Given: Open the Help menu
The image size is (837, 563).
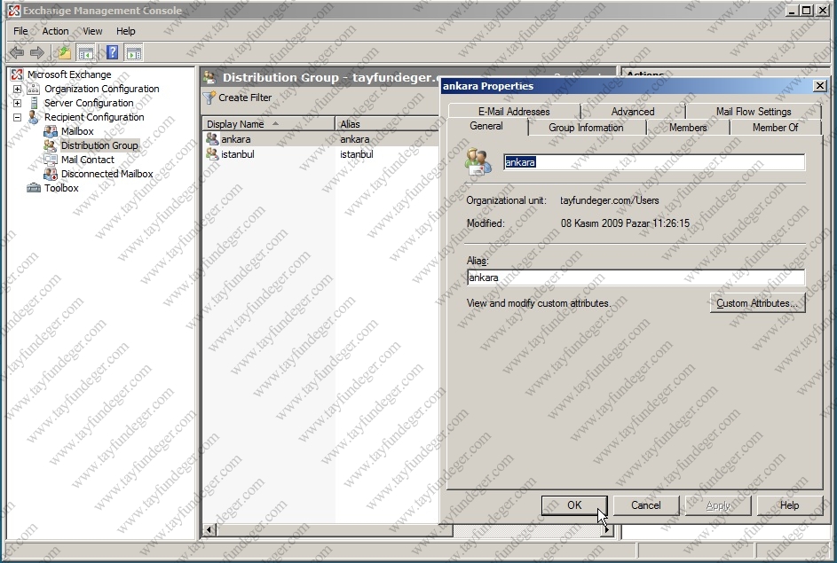Looking at the screenshot, I should click(126, 31).
